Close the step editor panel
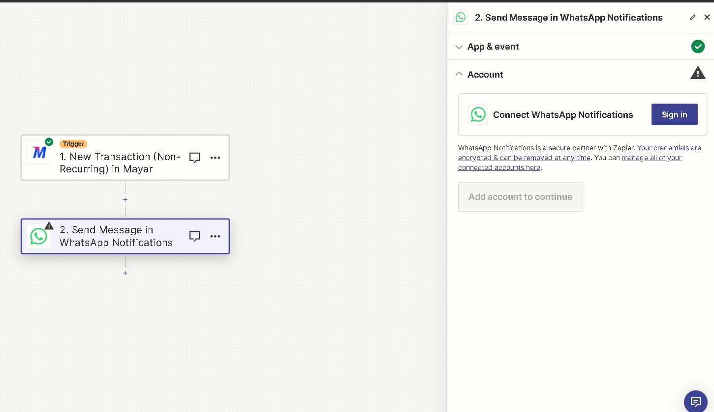This screenshot has height=412, width=714. click(707, 17)
